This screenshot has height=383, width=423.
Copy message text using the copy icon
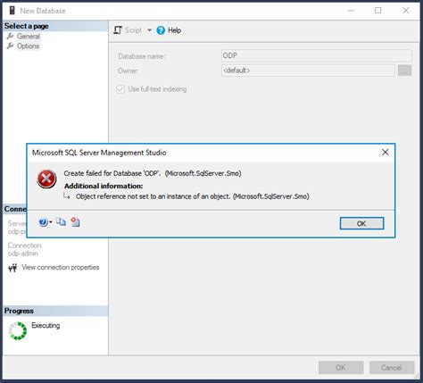[62, 222]
